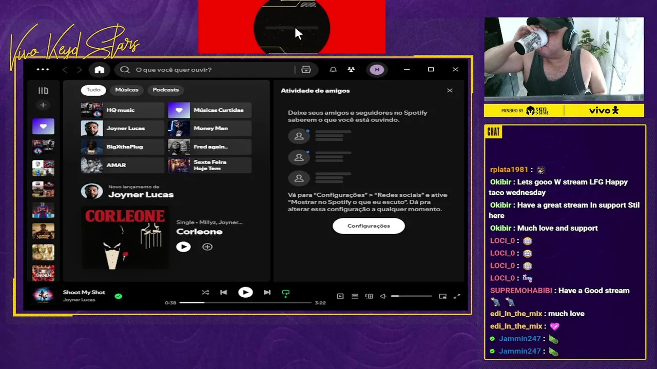This screenshot has width=657, height=369.
Task: Add Corleone to library with plus icon
Action: [207, 247]
